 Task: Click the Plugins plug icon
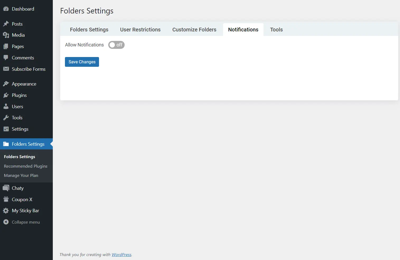click(6, 95)
